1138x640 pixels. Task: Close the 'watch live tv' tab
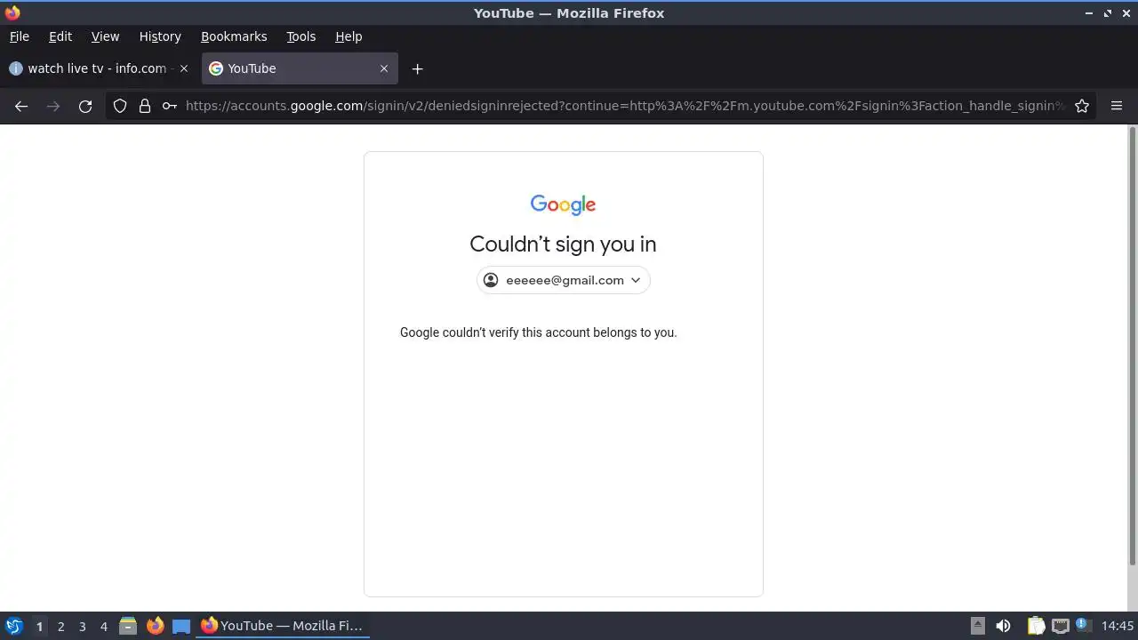184,68
